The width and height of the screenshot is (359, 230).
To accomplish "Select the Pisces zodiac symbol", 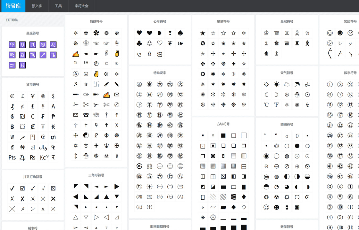I will (22, 65).
